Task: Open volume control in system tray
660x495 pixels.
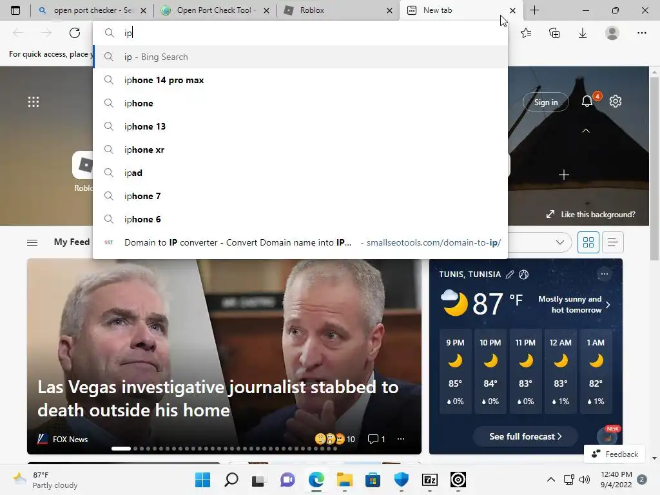Action: click(x=584, y=480)
